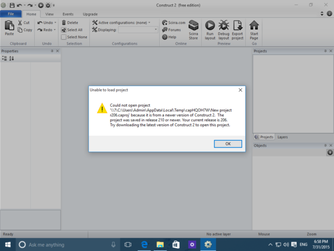Pin the Projects panel
Image resolution: width=334 pixels, height=251 pixels.
click(325, 51)
